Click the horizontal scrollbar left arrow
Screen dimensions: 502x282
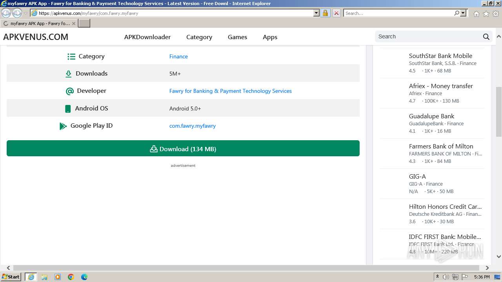point(8,268)
